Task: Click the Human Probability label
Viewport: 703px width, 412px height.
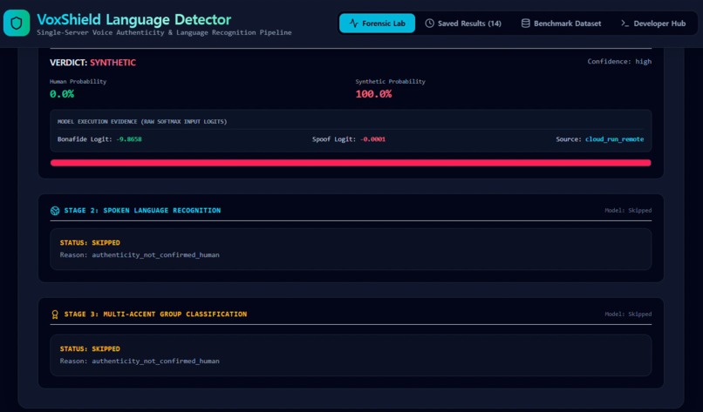Action: [78, 82]
